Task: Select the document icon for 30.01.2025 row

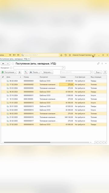Action: pyautogui.click(x=8, y=106)
